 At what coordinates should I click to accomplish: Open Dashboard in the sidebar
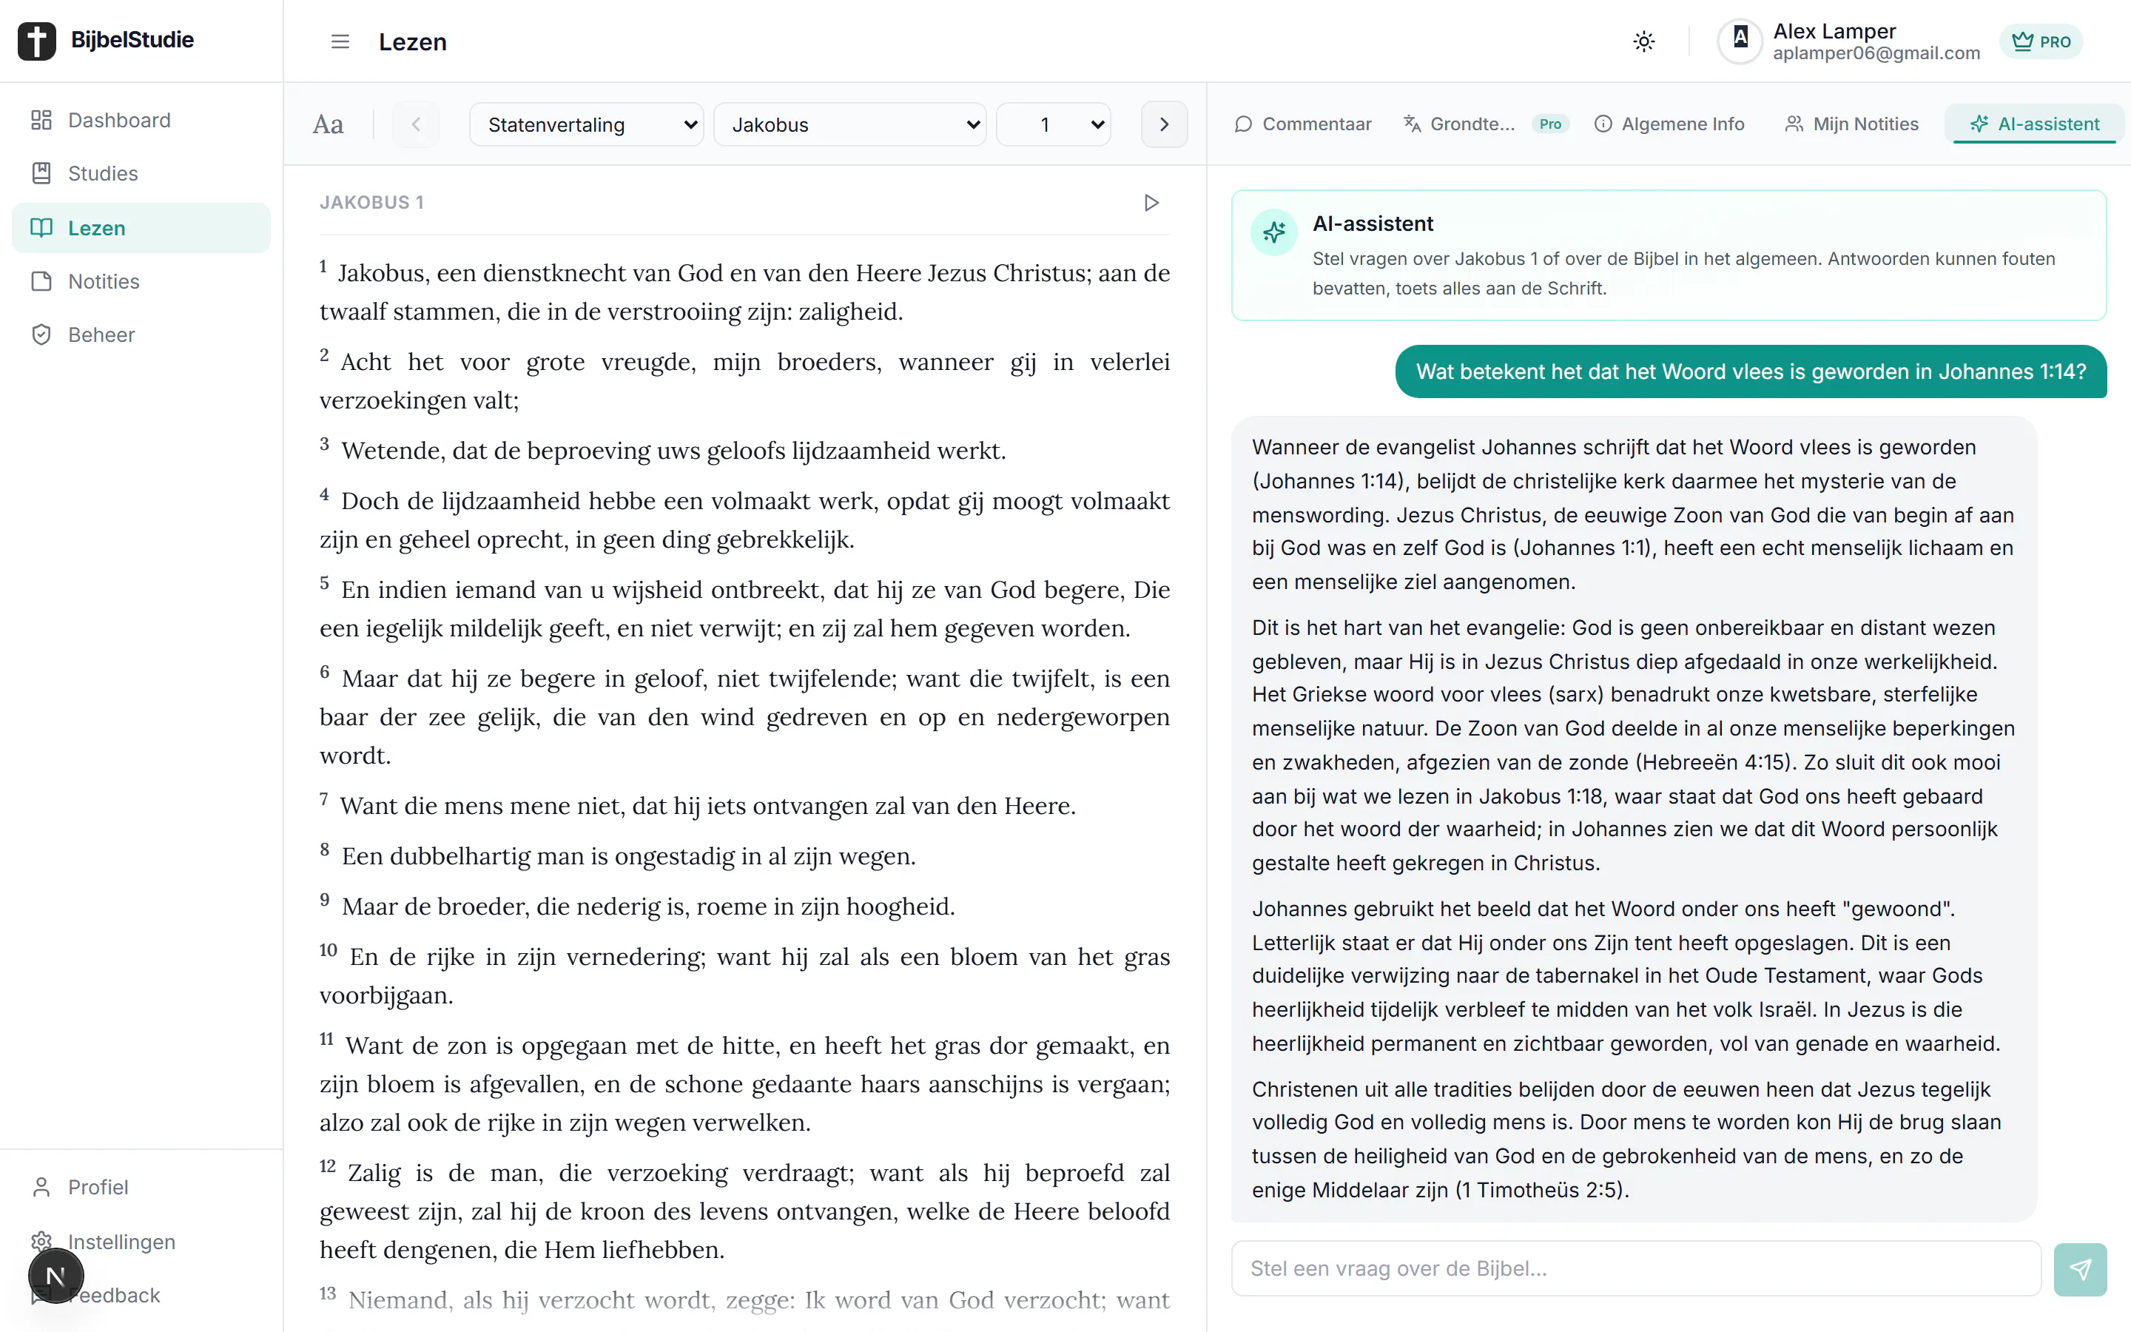(141, 120)
